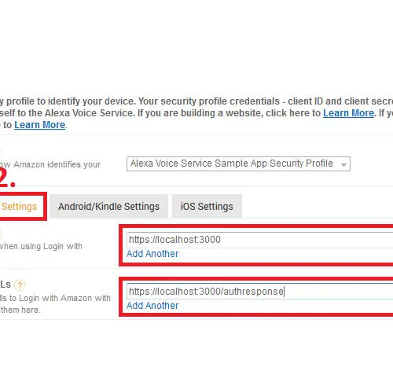This screenshot has height=371, width=393.
Task: Select the orange highlighted Settings tab
Action: pos(19,207)
